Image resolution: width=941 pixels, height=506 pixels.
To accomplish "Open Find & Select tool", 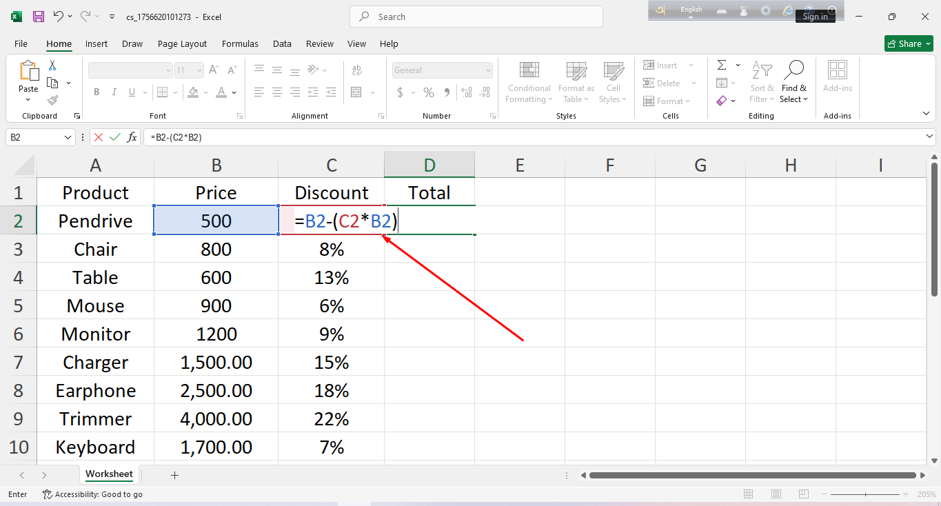I will tap(794, 82).
